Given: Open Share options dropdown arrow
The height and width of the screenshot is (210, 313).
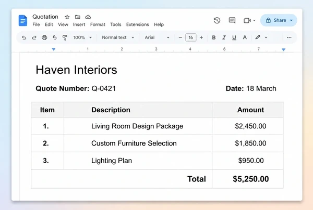Looking at the screenshot, I should point(291,20).
